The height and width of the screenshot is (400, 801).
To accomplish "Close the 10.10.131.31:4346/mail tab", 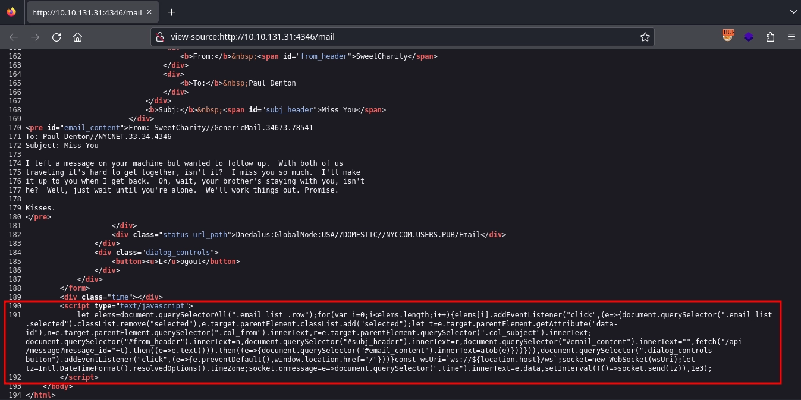I will click(149, 12).
